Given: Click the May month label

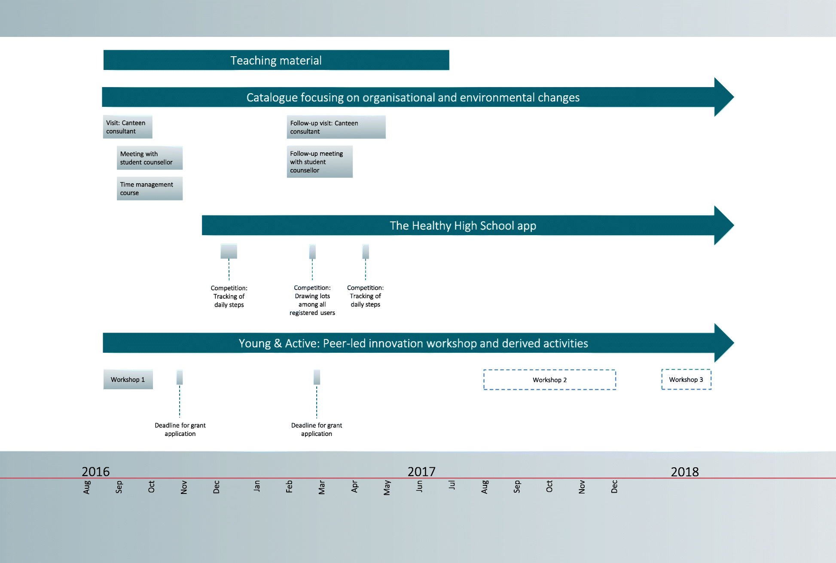Looking at the screenshot, I should click(387, 487).
